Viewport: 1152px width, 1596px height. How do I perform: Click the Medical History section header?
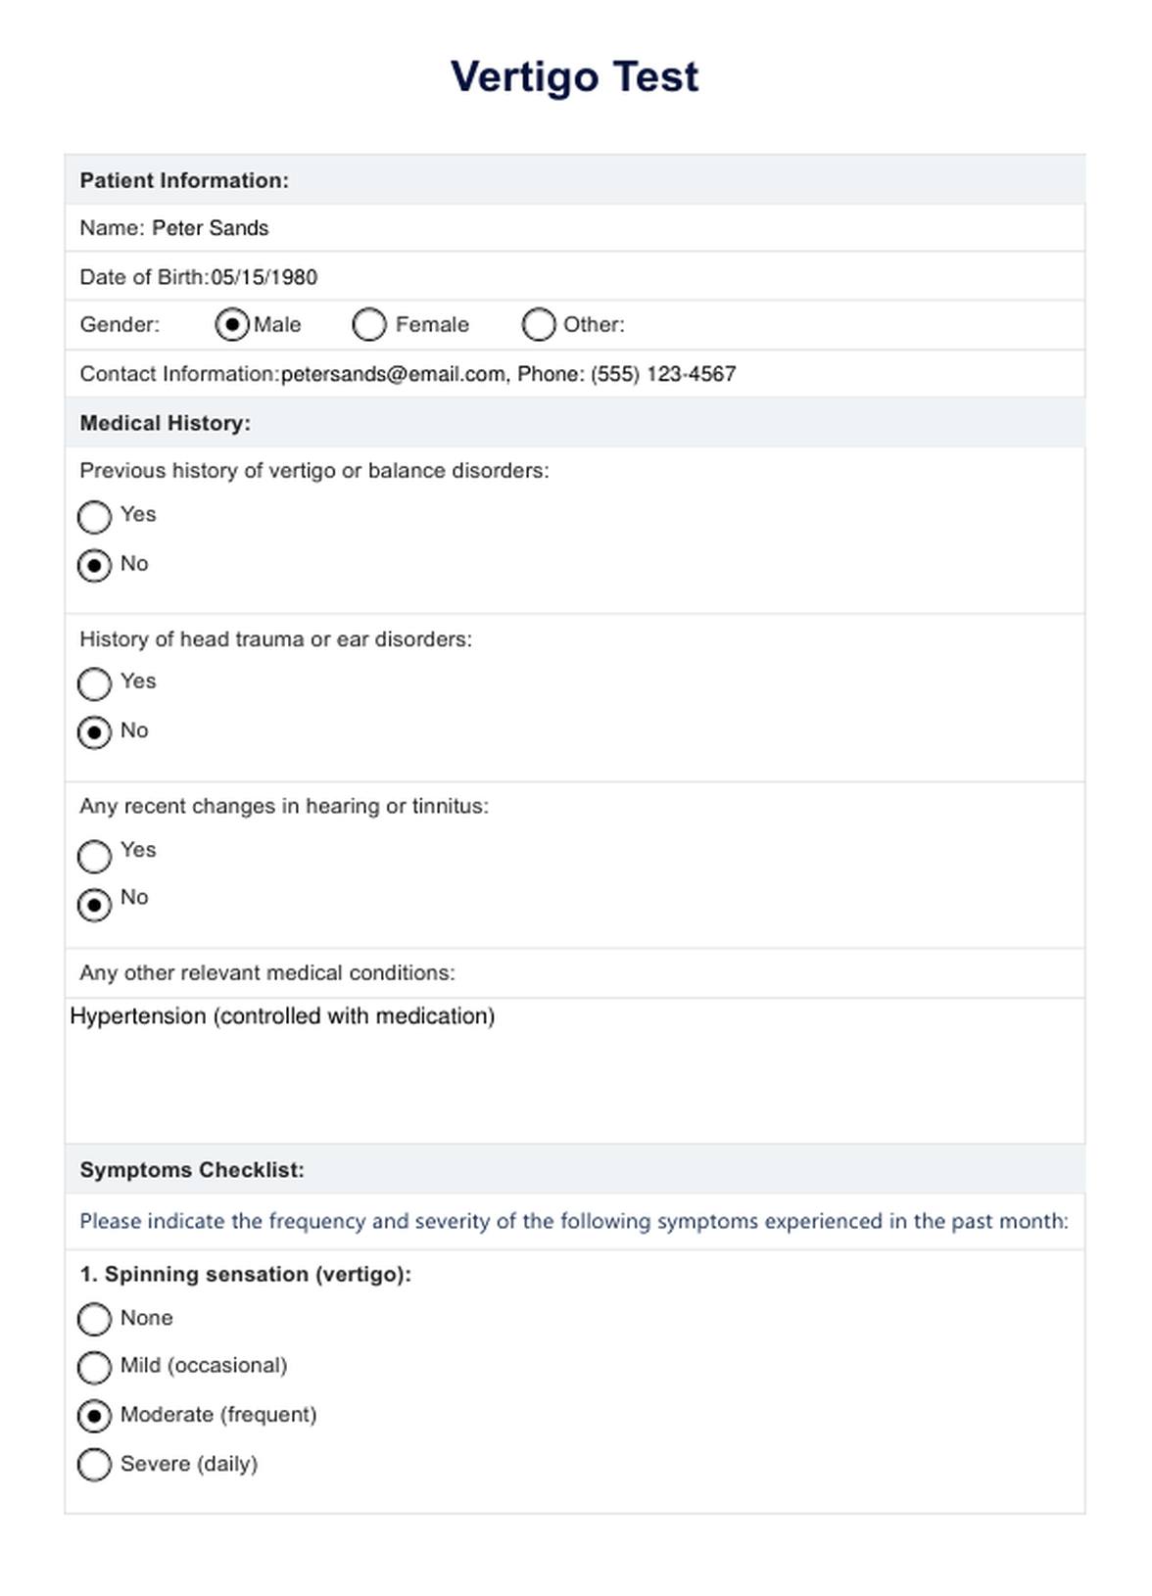[x=166, y=423]
